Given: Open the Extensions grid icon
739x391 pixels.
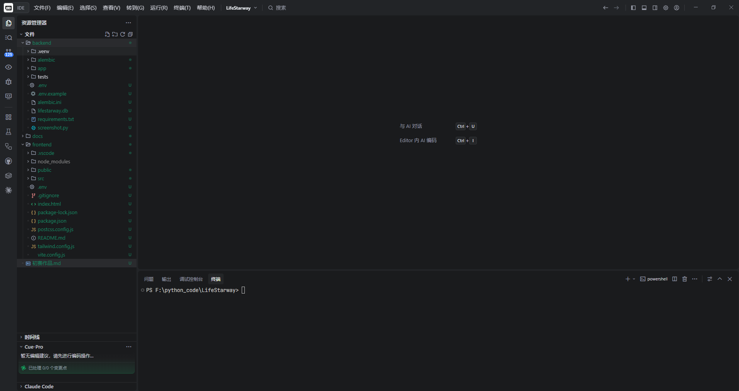Looking at the screenshot, I should (x=8, y=117).
